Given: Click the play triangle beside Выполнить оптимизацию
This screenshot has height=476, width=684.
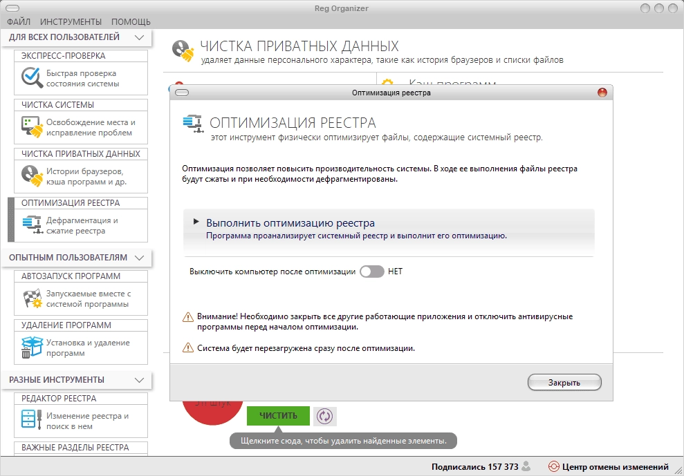Looking at the screenshot, I should pyautogui.click(x=196, y=222).
